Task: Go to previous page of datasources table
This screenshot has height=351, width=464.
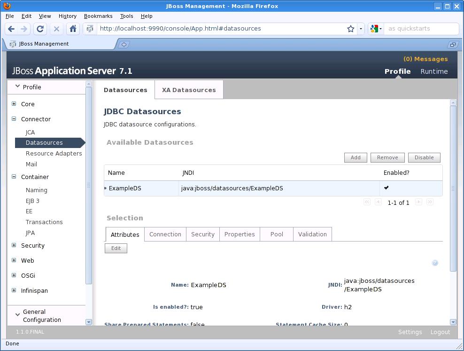Action: click(x=378, y=202)
